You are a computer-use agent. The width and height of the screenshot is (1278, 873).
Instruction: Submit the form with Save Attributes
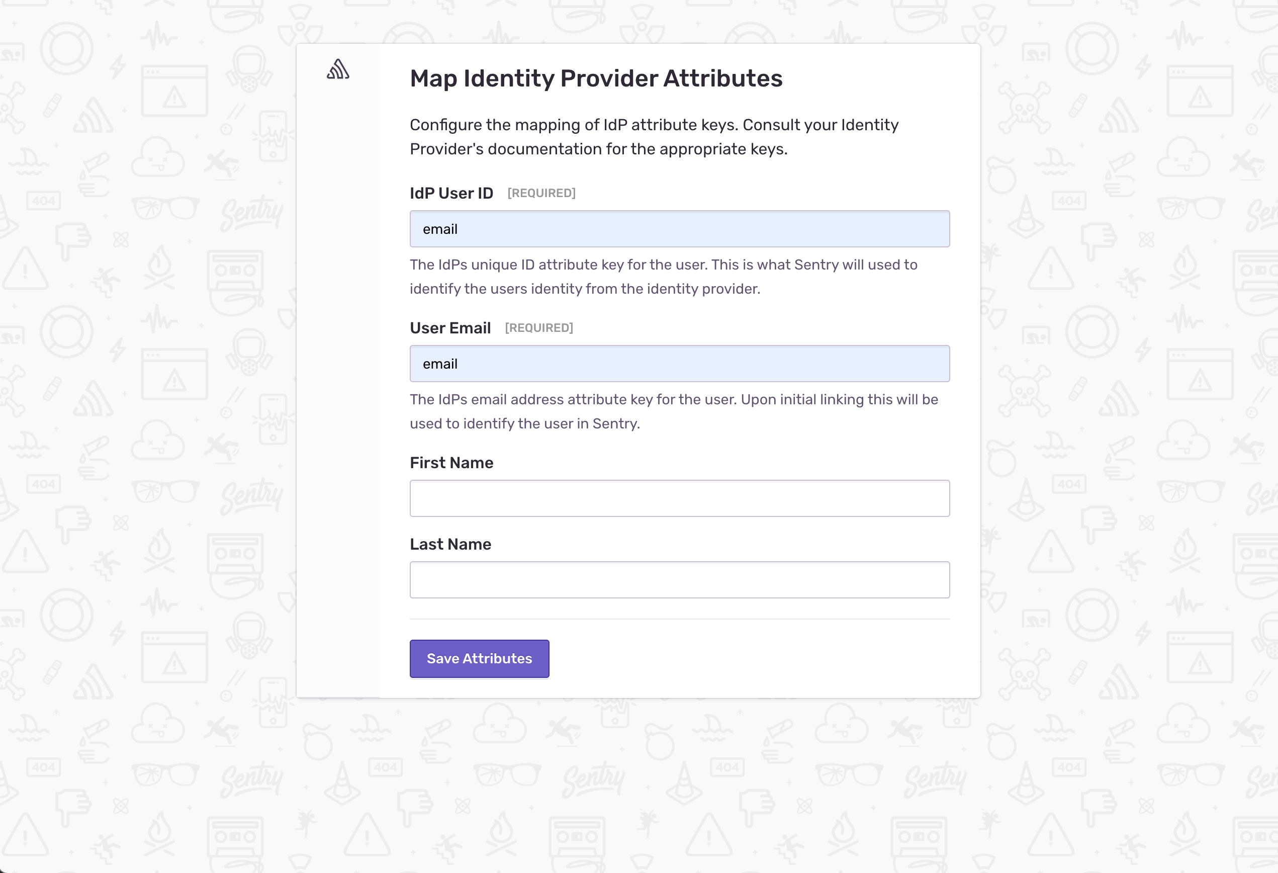click(x=479, y=658)
